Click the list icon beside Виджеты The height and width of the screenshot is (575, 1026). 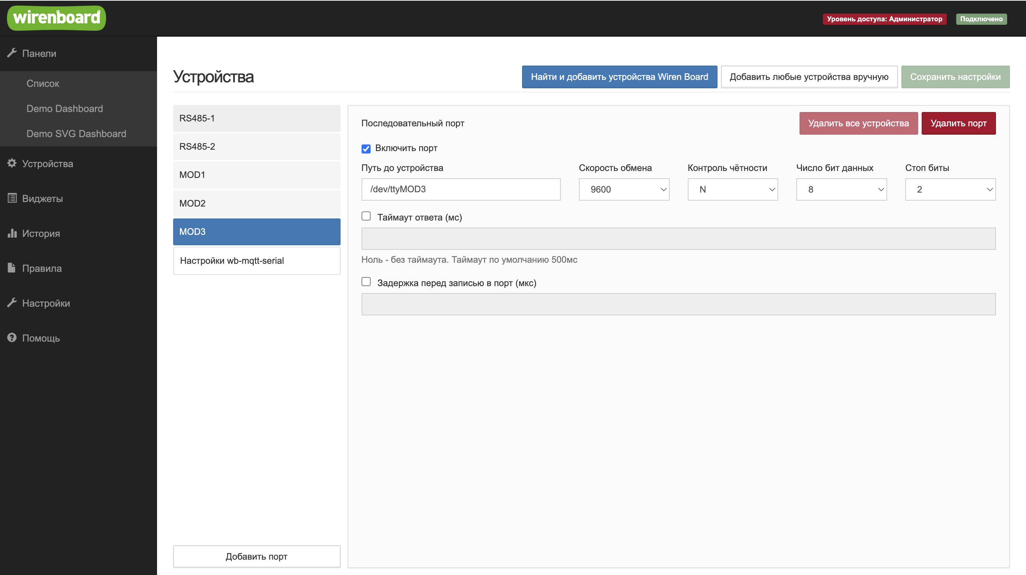point(12,198)
